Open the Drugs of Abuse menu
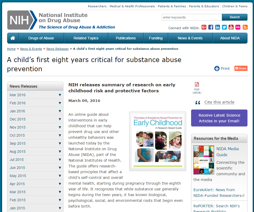254x212 pixels. [41, 38]
